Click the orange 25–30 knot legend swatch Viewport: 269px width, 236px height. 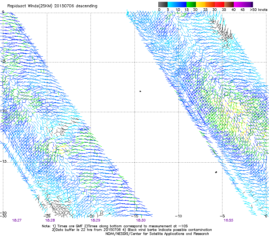coord(210,4)
